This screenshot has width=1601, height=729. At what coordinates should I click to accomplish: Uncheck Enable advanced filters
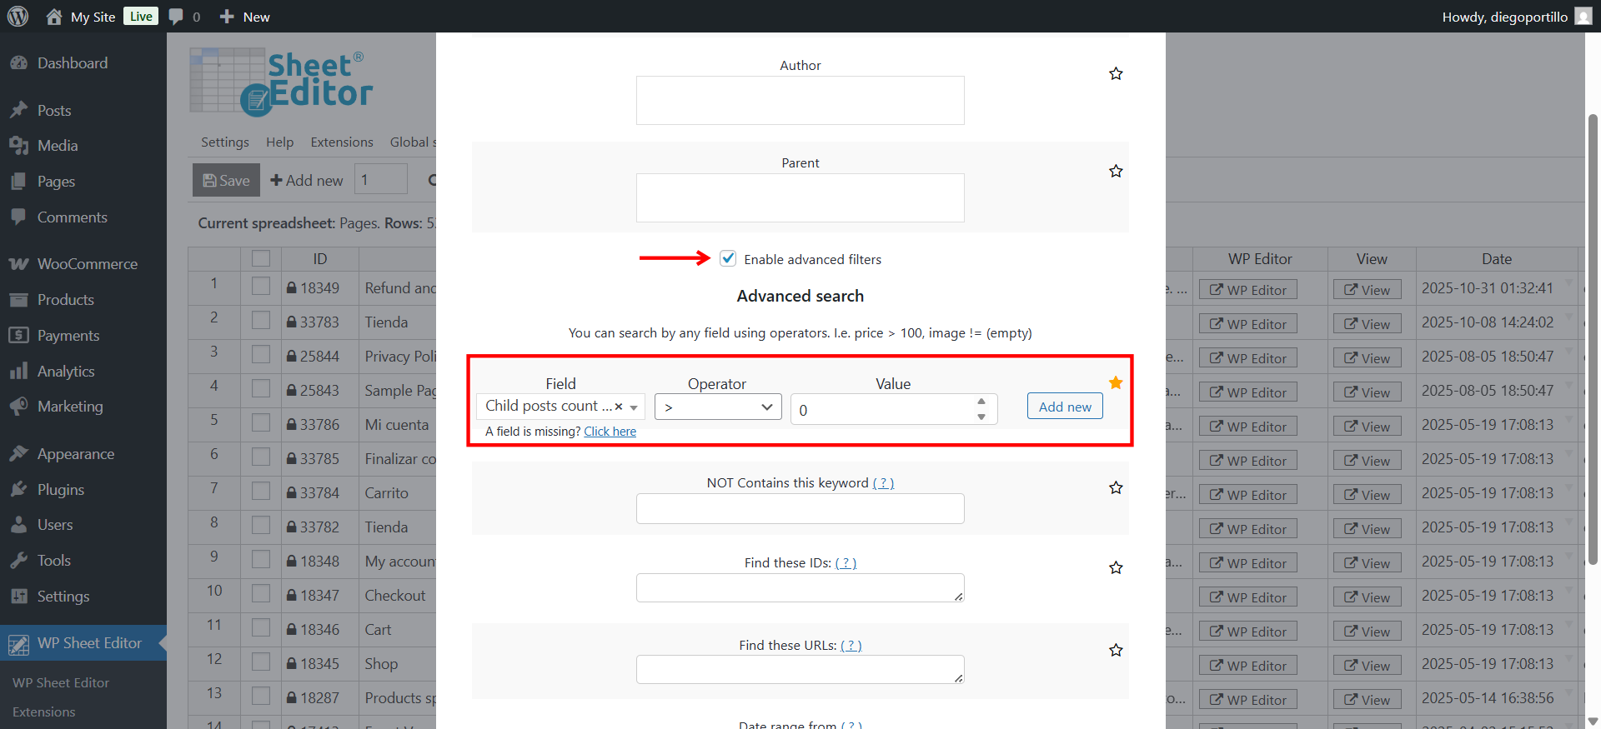[728, 258]
